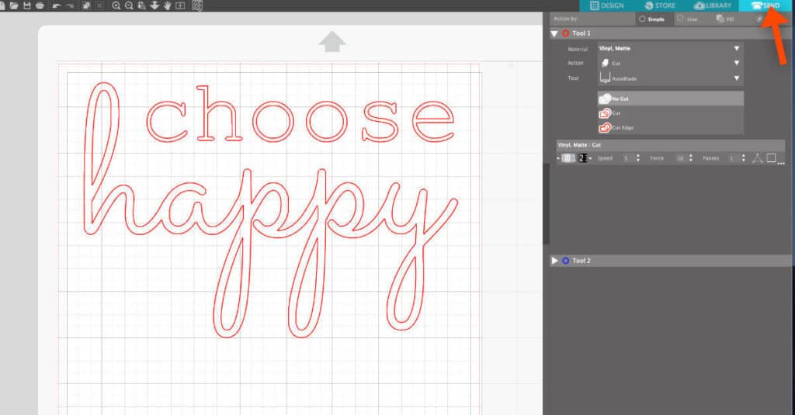Undo the last action

(57, 5)
